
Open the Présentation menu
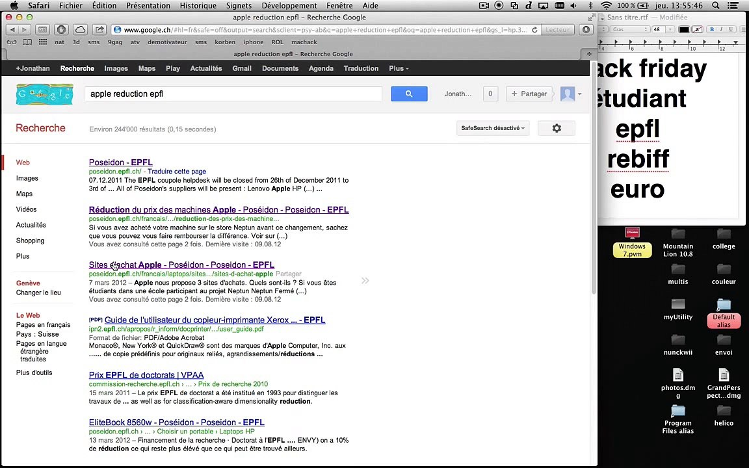pyautogui.click(x=148, y=6)
